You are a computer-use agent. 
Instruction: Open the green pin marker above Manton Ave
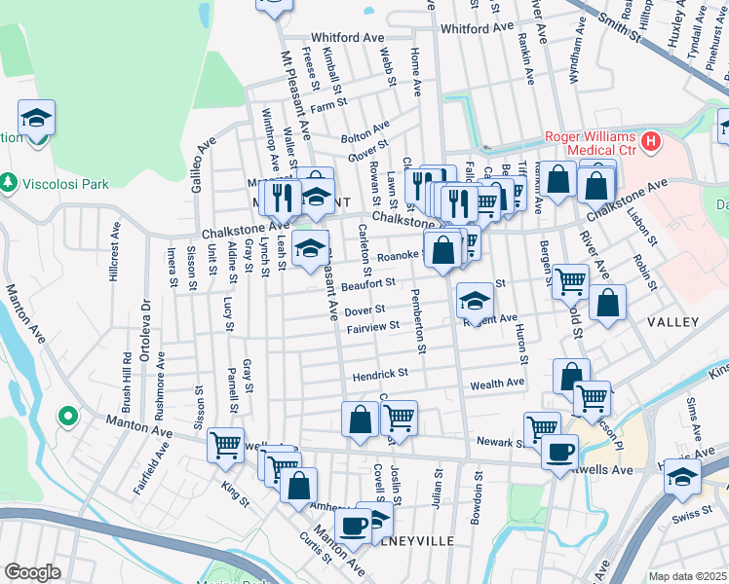(x=68, y=418)
